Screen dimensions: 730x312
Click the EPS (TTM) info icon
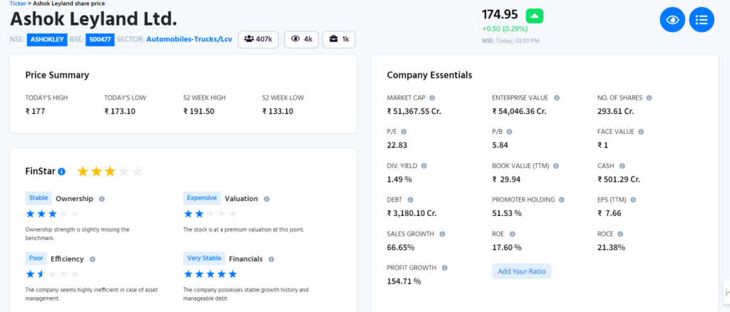(633, 200)
